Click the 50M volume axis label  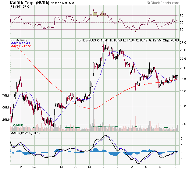(5, 107)
